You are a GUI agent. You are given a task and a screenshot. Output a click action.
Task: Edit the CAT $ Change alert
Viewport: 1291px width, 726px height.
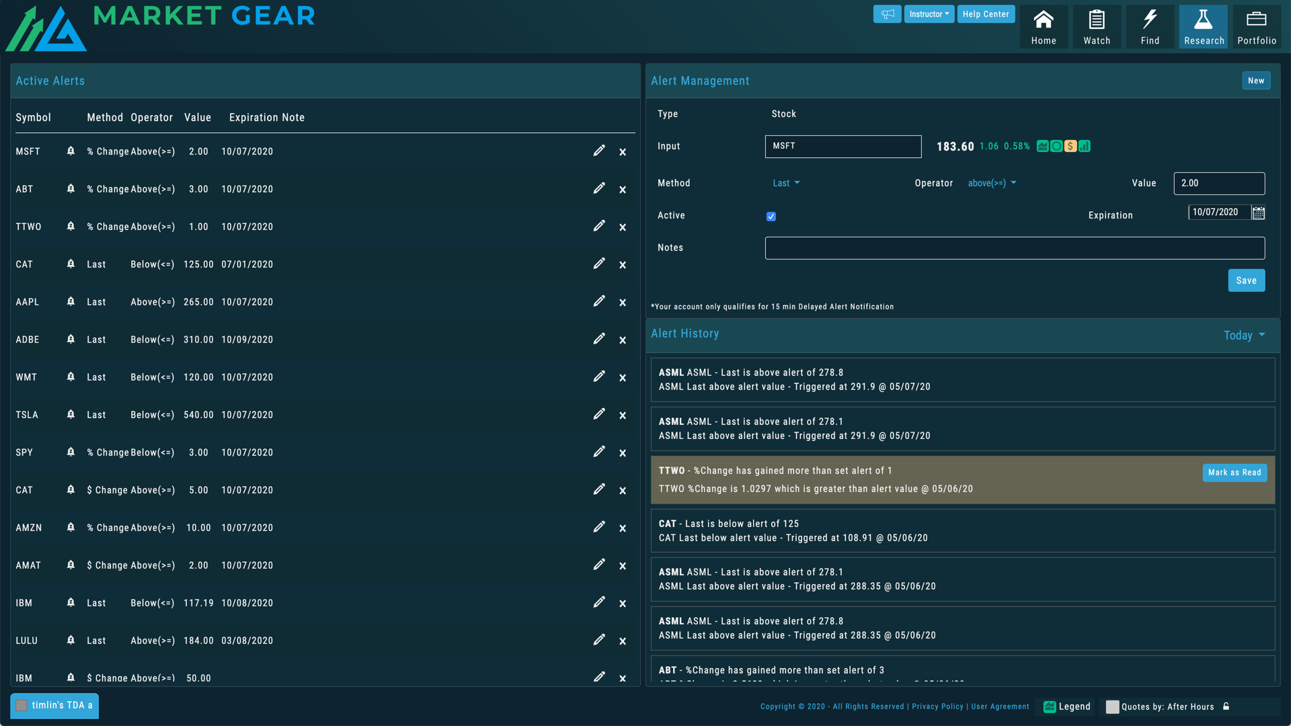(599, 489)
